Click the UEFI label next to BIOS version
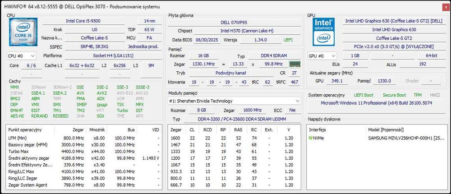 (288, 40)
